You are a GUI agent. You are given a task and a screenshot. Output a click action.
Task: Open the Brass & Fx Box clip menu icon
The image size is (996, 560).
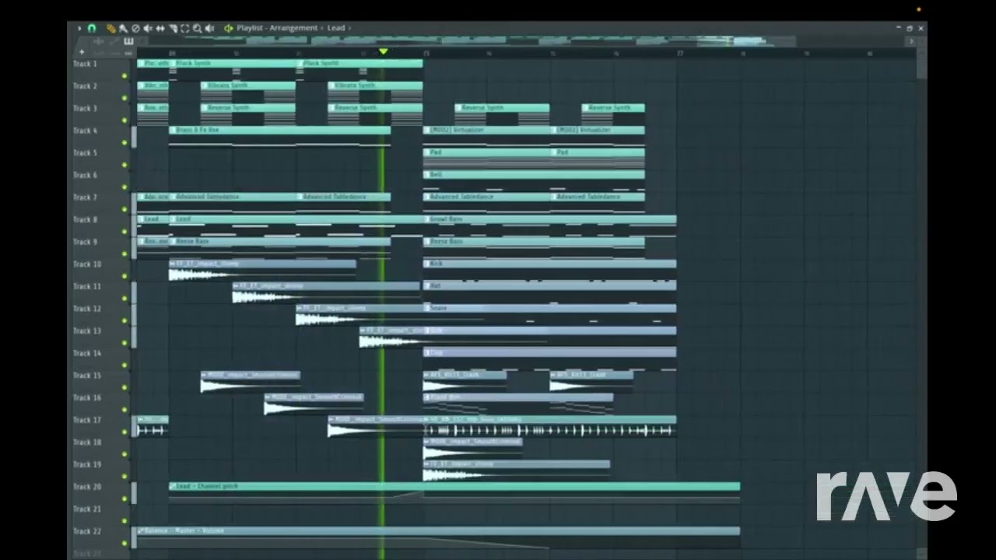173,130
